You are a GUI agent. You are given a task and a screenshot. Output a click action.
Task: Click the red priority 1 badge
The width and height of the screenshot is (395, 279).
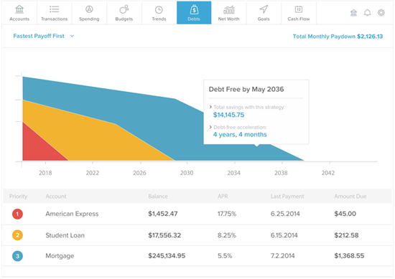coord(17,214)
